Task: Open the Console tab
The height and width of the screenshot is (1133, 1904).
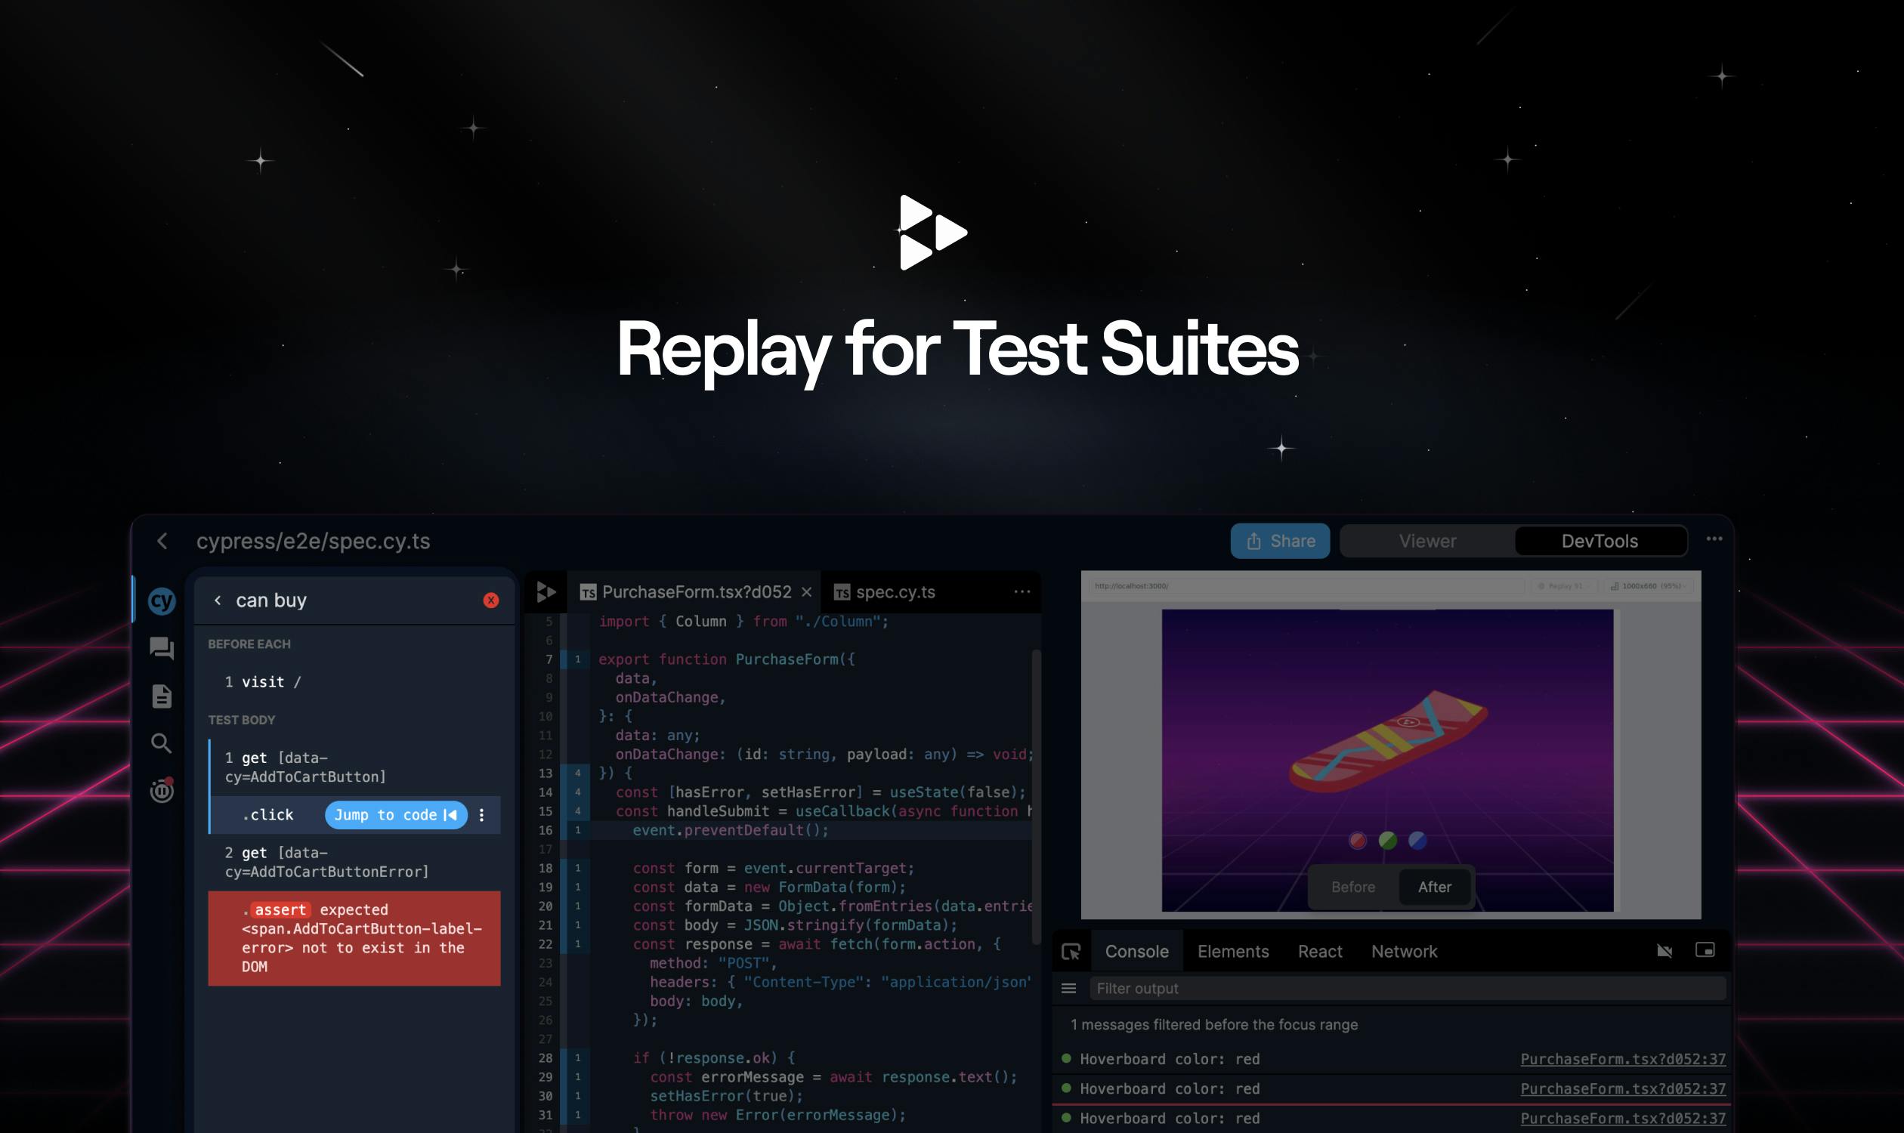Action: pyautogui.click(x=1136, y=952)
